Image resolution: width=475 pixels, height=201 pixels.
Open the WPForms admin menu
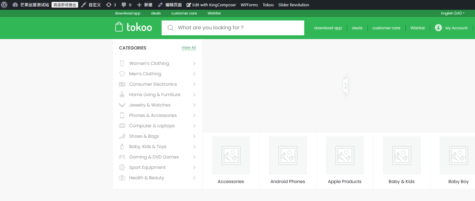[249, 5]
